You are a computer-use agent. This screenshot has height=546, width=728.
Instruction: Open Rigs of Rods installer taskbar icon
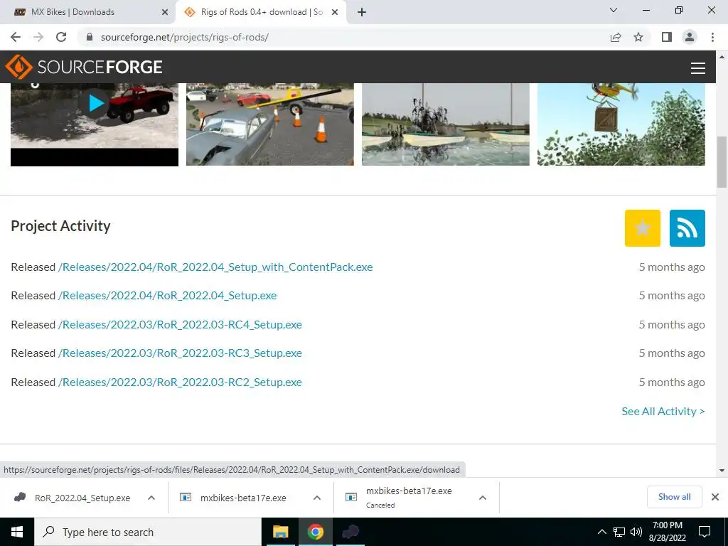[x=350, y=532]
